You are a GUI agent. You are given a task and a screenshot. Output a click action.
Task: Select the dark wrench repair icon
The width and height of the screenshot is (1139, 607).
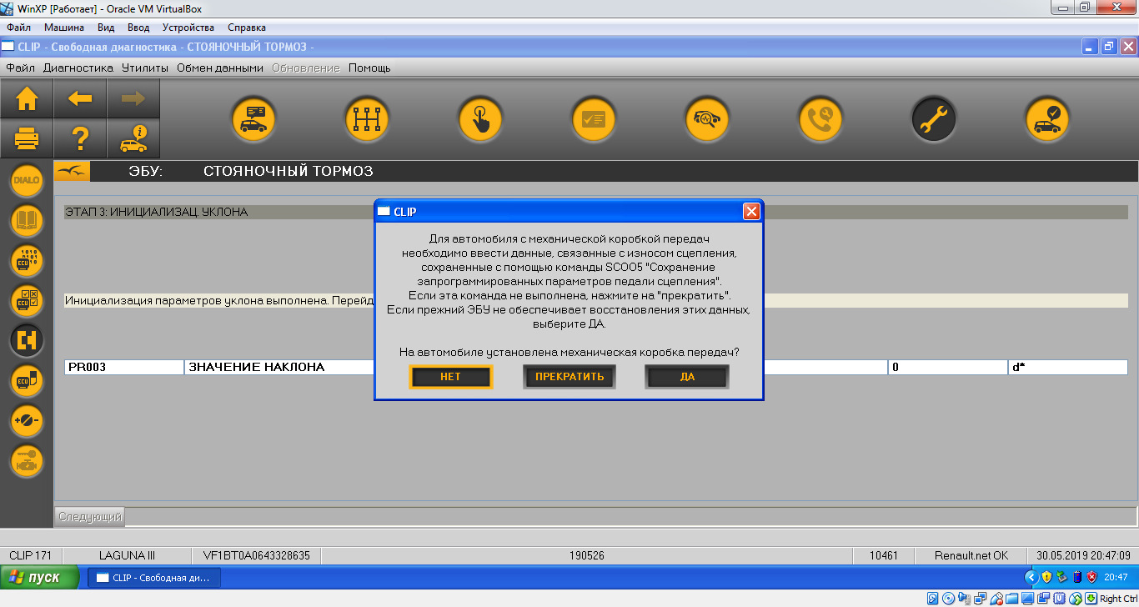934,119
